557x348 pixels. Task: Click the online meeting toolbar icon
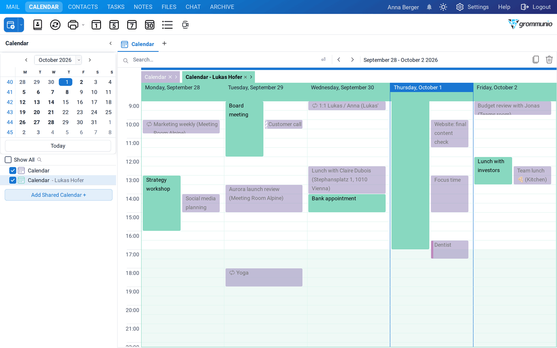tap(185, 25)
